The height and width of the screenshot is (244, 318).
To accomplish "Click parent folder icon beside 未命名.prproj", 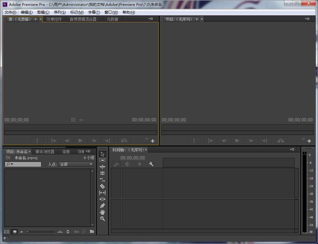I will point(8,158).
